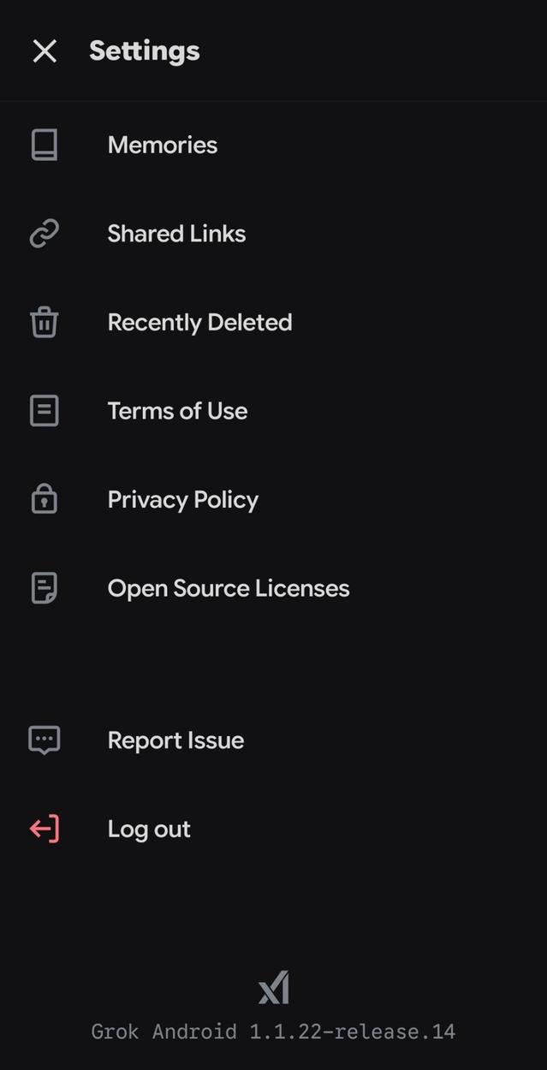Click the red Log out arrow icon
The width and height of the screenshot is (547, 1070).
pos(44,829)
